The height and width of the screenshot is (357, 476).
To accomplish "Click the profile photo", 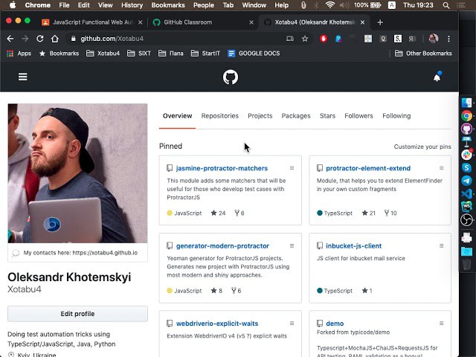I will tap(77, 173).
